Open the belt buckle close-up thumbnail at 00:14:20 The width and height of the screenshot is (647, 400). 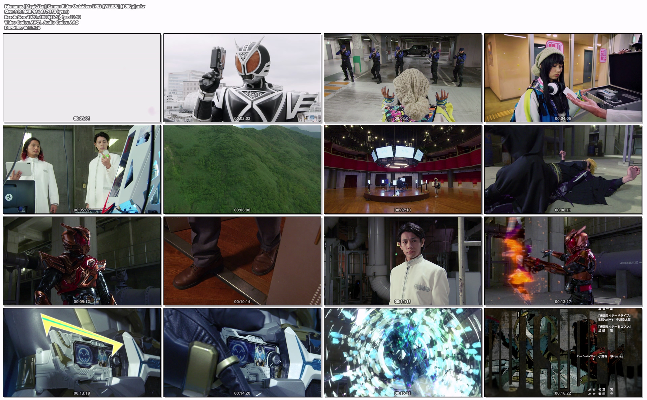click(242, 353)
